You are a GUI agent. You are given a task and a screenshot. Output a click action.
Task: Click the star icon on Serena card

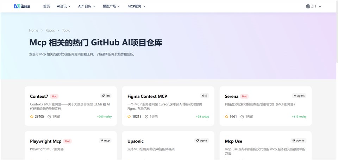pos(226,117)
